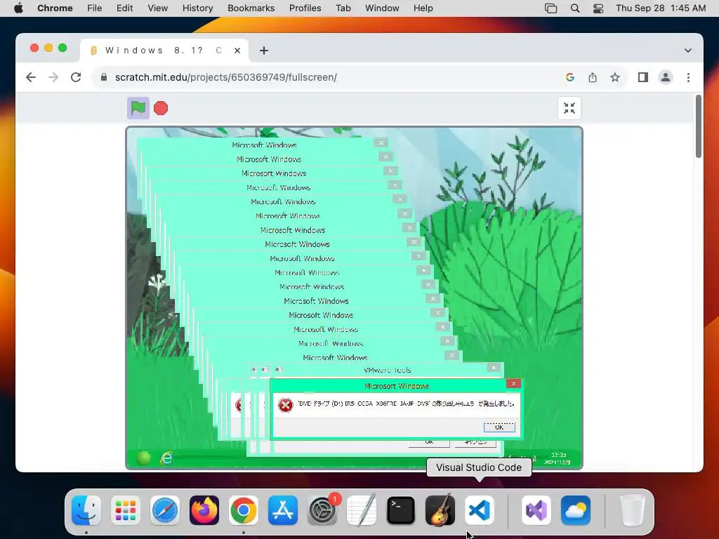Open the Help menu
The image size is (719, 539).
[x=423, y=8]
